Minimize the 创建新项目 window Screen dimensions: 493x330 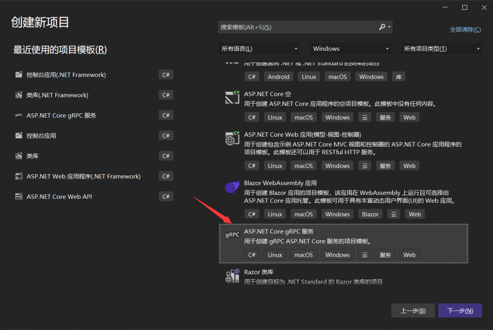445,7
